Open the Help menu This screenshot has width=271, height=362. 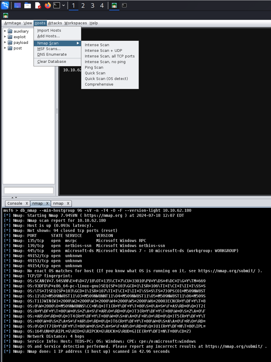[x=94, y=23]
